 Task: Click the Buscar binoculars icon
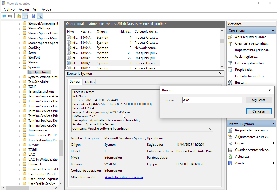pos(230,83)
